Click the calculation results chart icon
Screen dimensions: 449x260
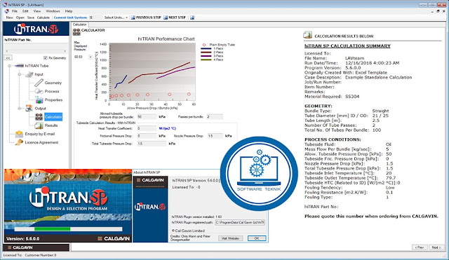(x=307, y=35)
